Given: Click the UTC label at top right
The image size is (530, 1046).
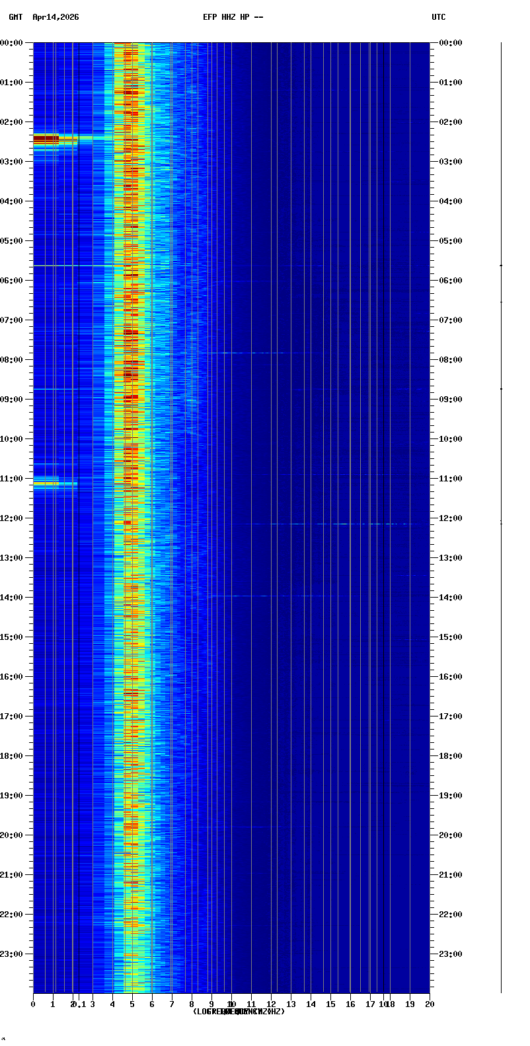Looking at the screenshot, I should tap(439, 17).
